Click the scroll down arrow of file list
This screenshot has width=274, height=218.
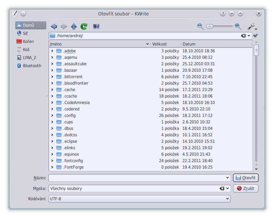click(257, 169)
